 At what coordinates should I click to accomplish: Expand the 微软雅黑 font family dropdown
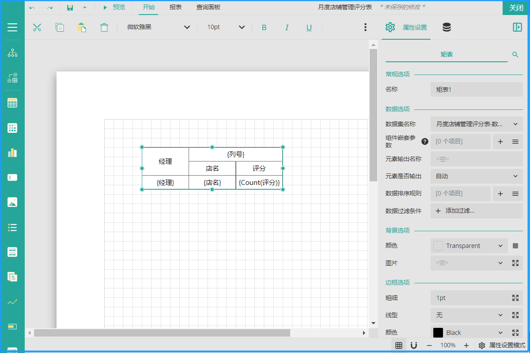pyautogui.click(x=187, y=27)
